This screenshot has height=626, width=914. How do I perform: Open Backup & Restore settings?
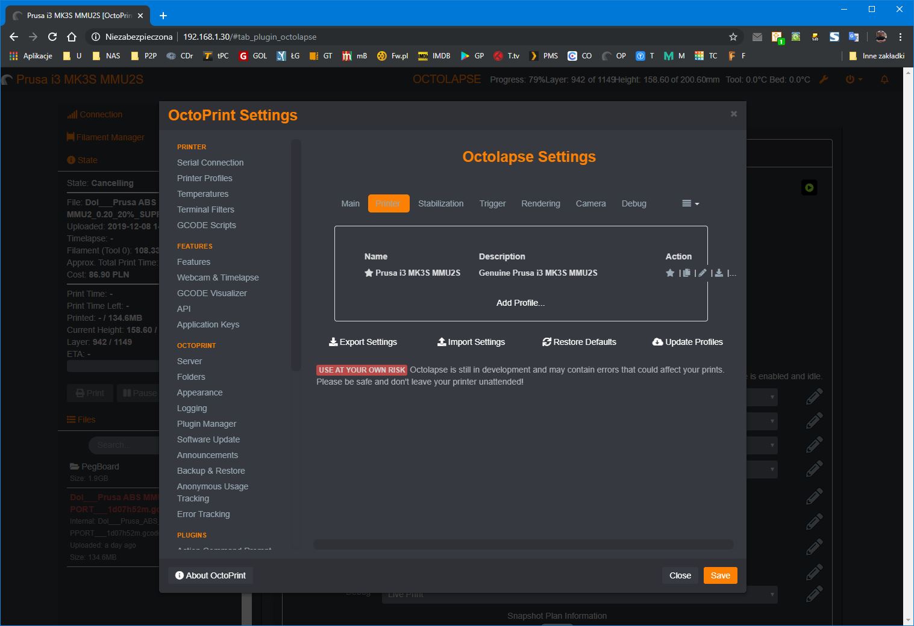coord(211,471)
